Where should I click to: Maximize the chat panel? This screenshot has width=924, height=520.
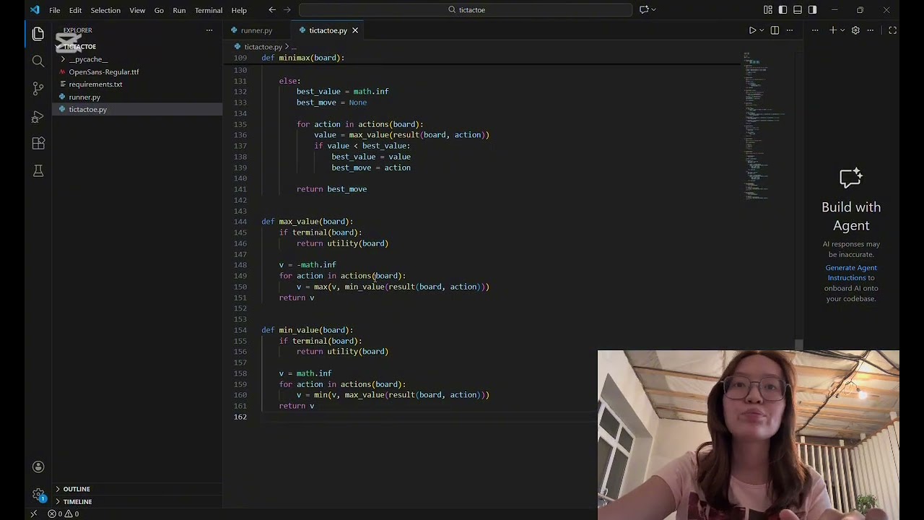pyautogui.click(x=892, y=30)
